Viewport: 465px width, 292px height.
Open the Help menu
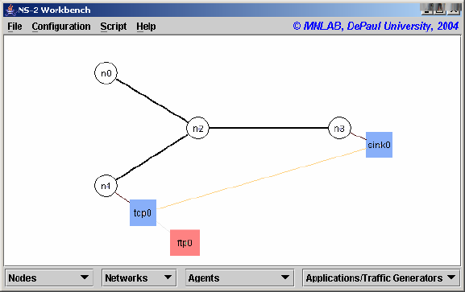pyautogui.click(x=146, y=27)
